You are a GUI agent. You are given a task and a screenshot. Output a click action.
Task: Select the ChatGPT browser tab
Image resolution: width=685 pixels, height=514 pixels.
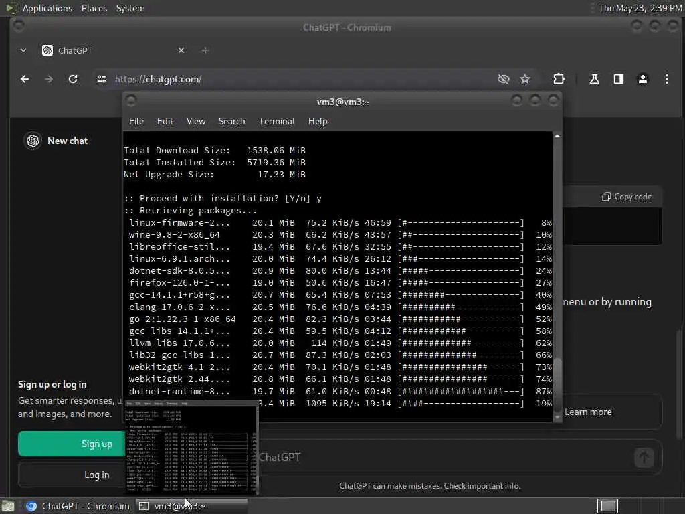(114, 50)
